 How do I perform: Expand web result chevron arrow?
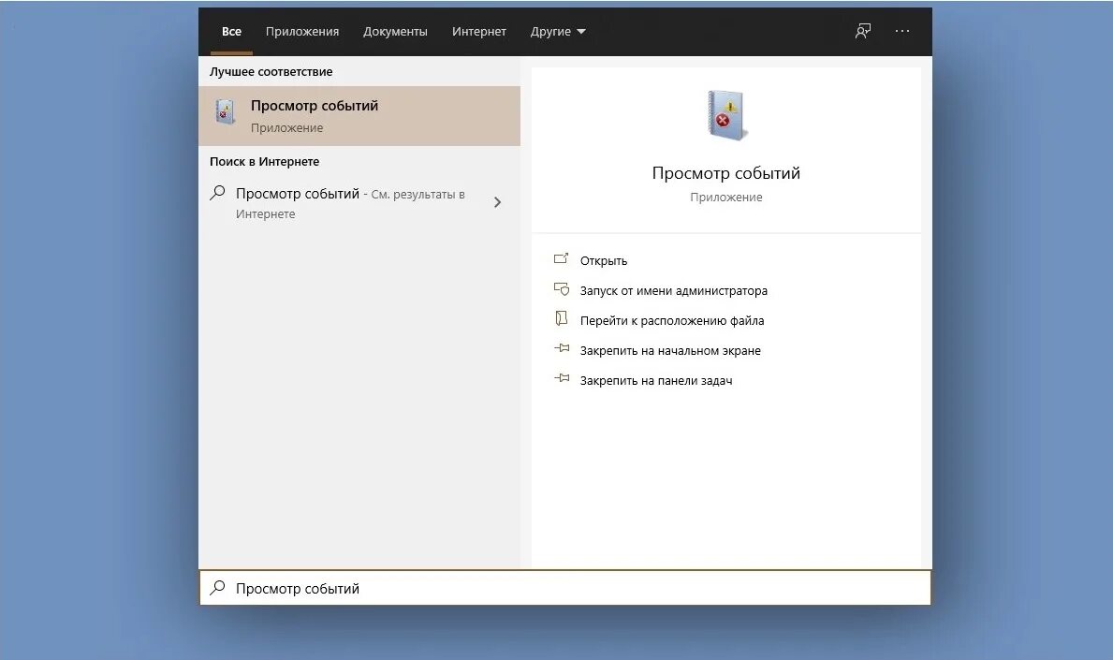(498, 202)
